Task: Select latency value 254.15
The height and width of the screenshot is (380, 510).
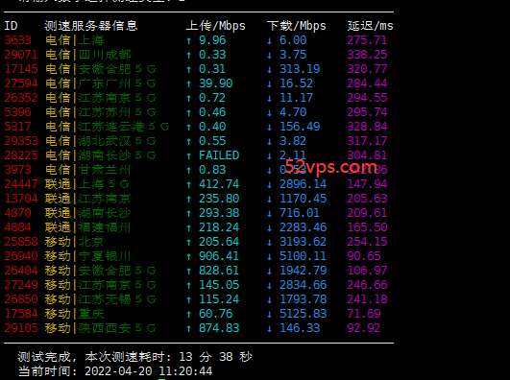Action: 367,242
